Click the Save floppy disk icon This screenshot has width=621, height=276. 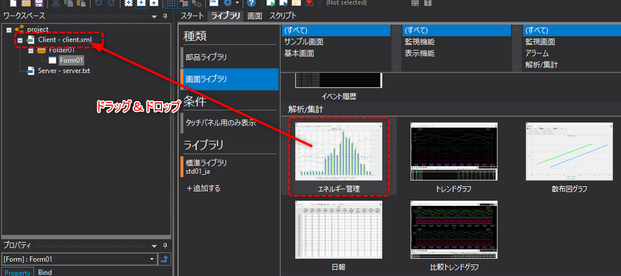pyautogui.click(x=39, y=3)
